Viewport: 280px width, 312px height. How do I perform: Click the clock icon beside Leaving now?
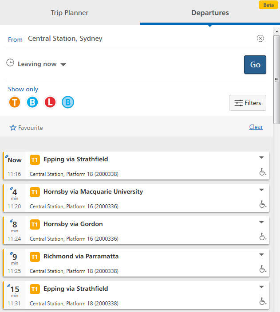pos(10,62)
